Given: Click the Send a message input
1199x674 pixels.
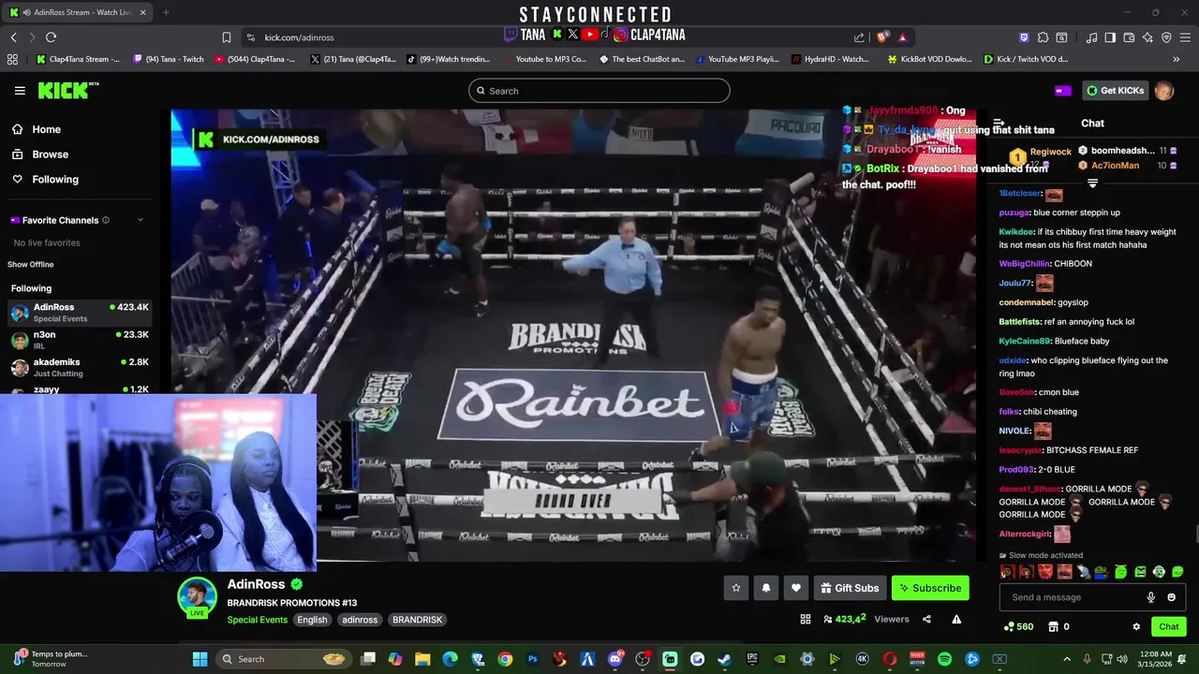Looking at the screenshot, I should 1073,597.
